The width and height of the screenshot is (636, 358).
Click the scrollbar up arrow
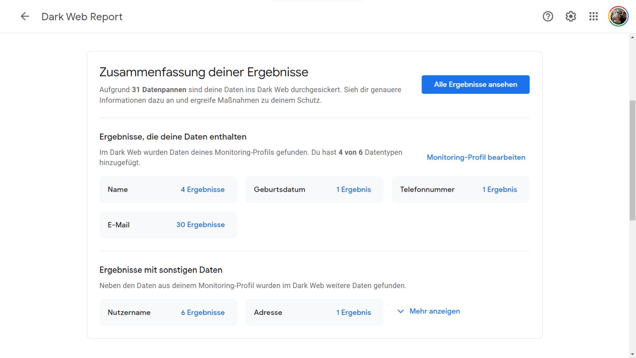(632, 37)
